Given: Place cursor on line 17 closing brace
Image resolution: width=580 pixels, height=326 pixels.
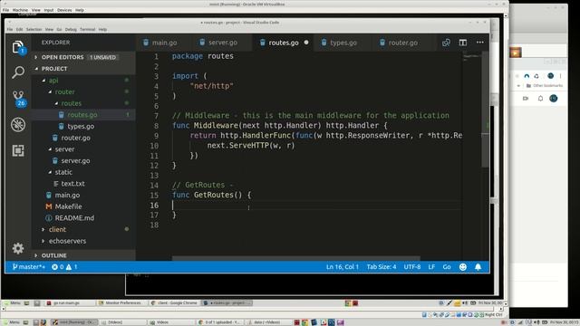Looking at the screenshot, I should pyautogui.click(x=174, y=215).
